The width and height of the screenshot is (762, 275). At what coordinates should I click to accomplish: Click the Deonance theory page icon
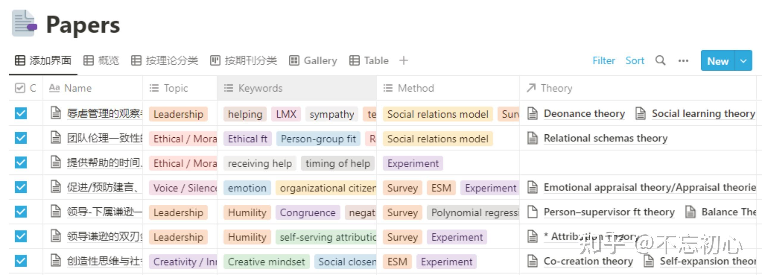click(533, 114)
